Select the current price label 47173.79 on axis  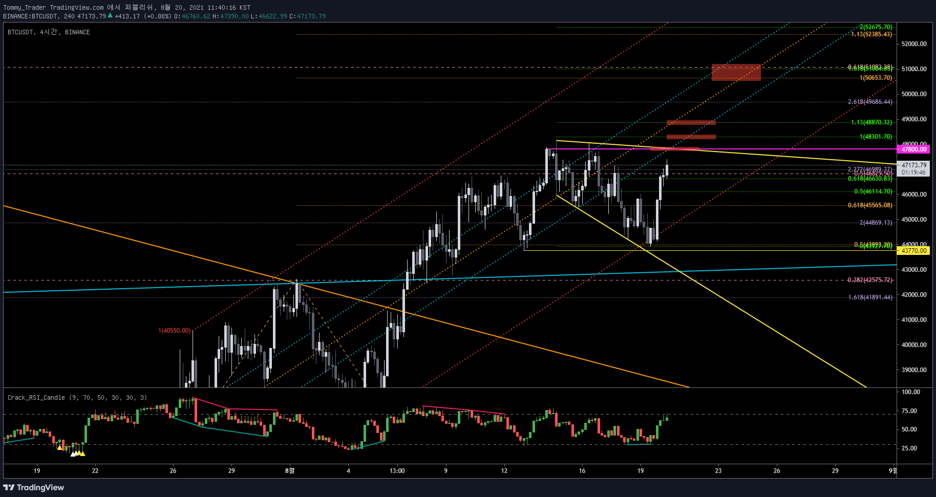click(914, 165)
